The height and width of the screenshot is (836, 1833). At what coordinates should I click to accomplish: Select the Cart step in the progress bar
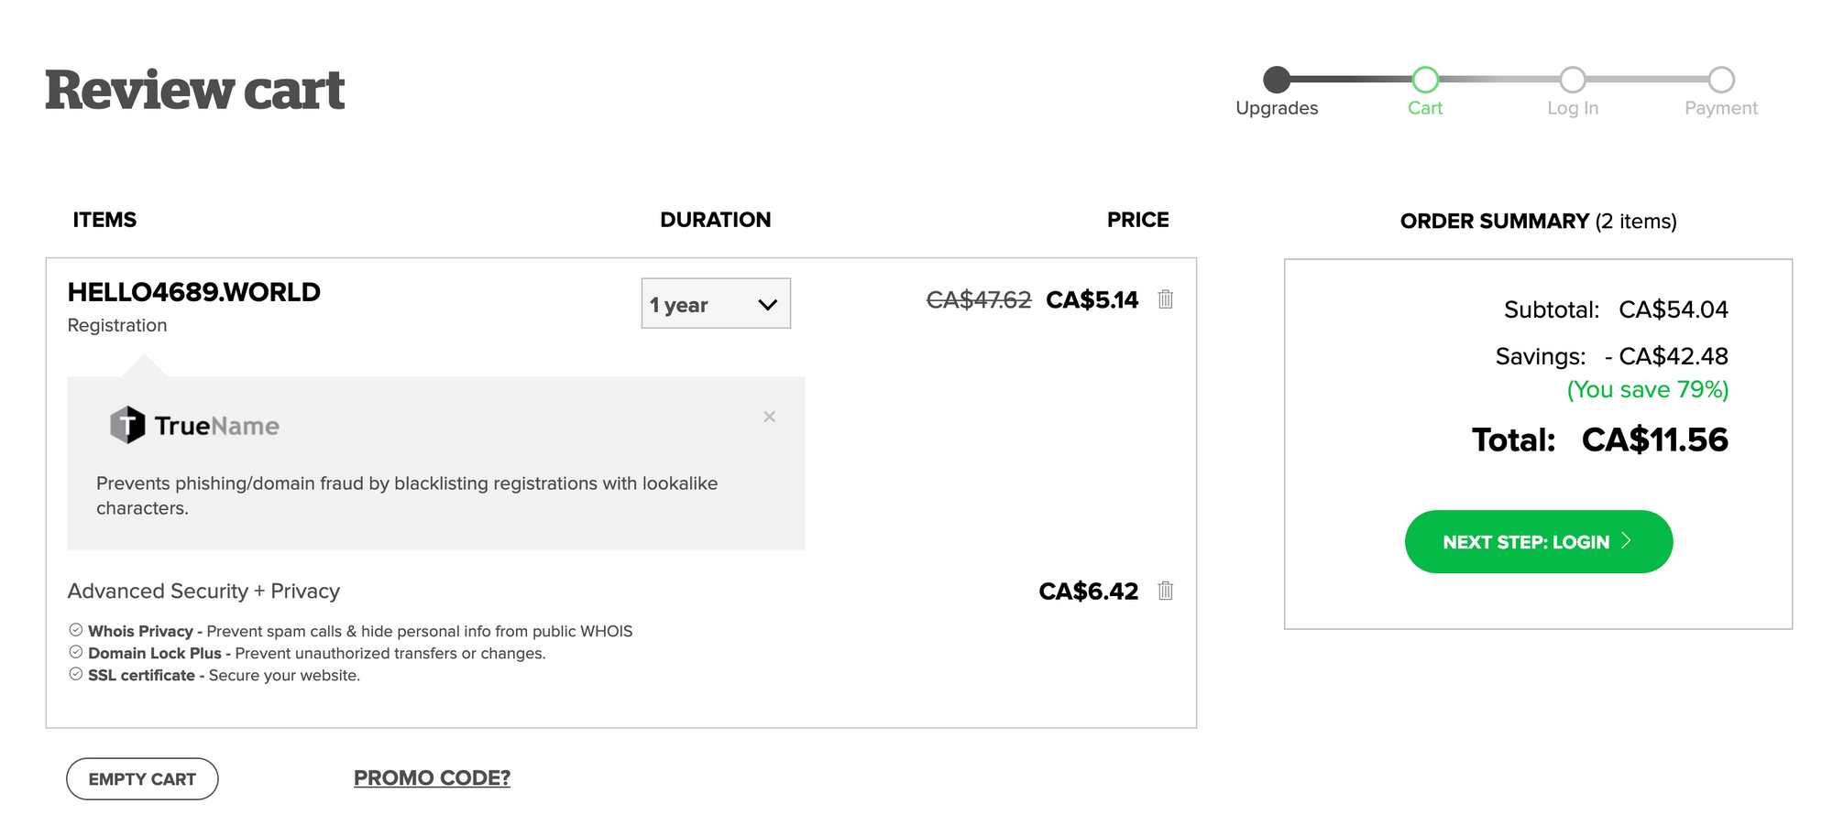point(1425,80)
